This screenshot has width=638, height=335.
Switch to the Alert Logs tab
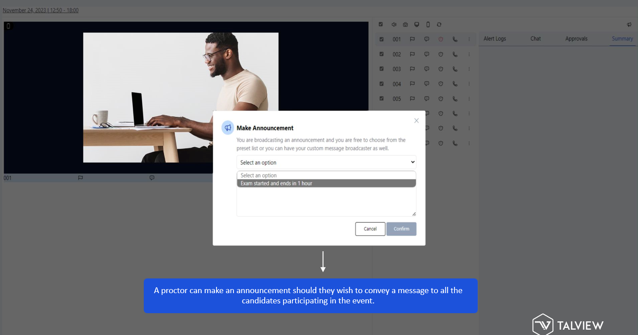pyautogui.click(x=495, y=39)
